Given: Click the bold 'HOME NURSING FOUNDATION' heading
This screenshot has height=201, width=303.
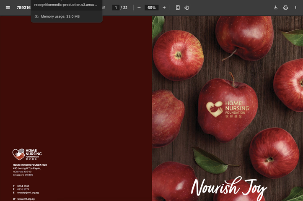Looking at the screenshot, I should pyautogui.click(x=30, y=165).
